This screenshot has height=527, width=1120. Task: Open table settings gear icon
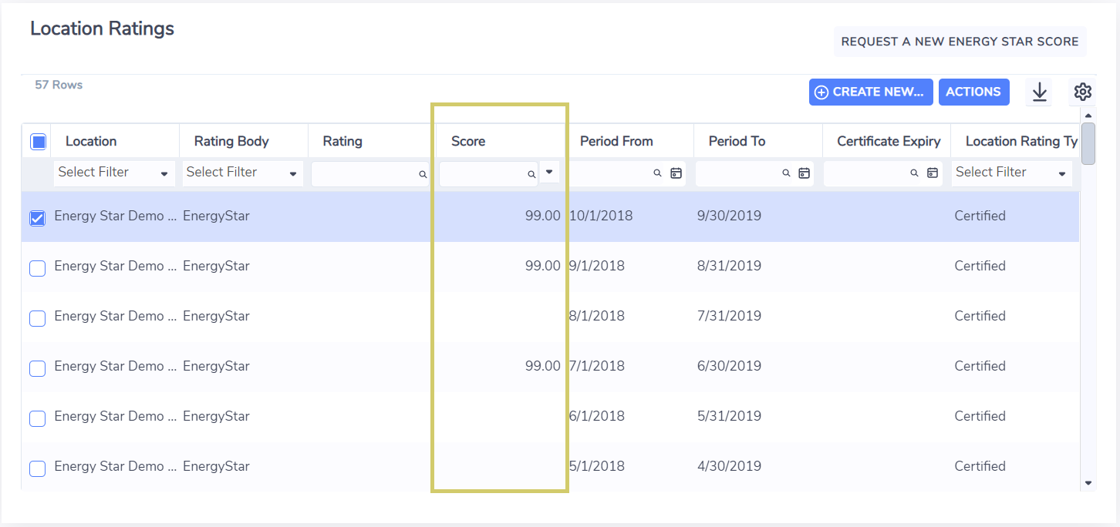1082,92
